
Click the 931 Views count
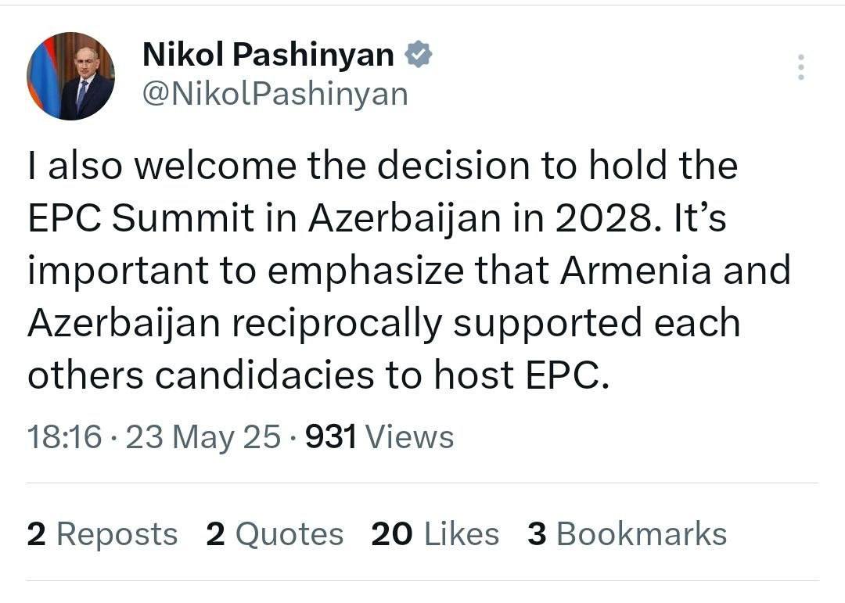tap(379, 436)
